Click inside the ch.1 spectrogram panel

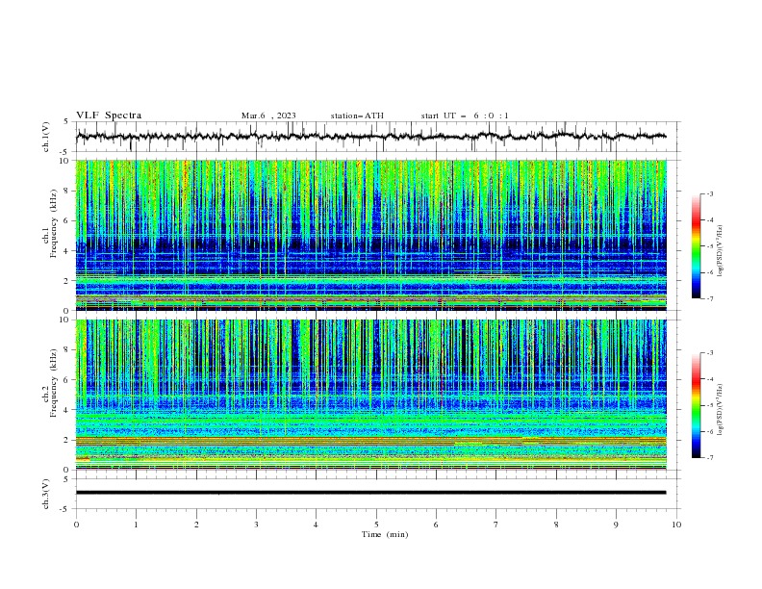(370, 235)
